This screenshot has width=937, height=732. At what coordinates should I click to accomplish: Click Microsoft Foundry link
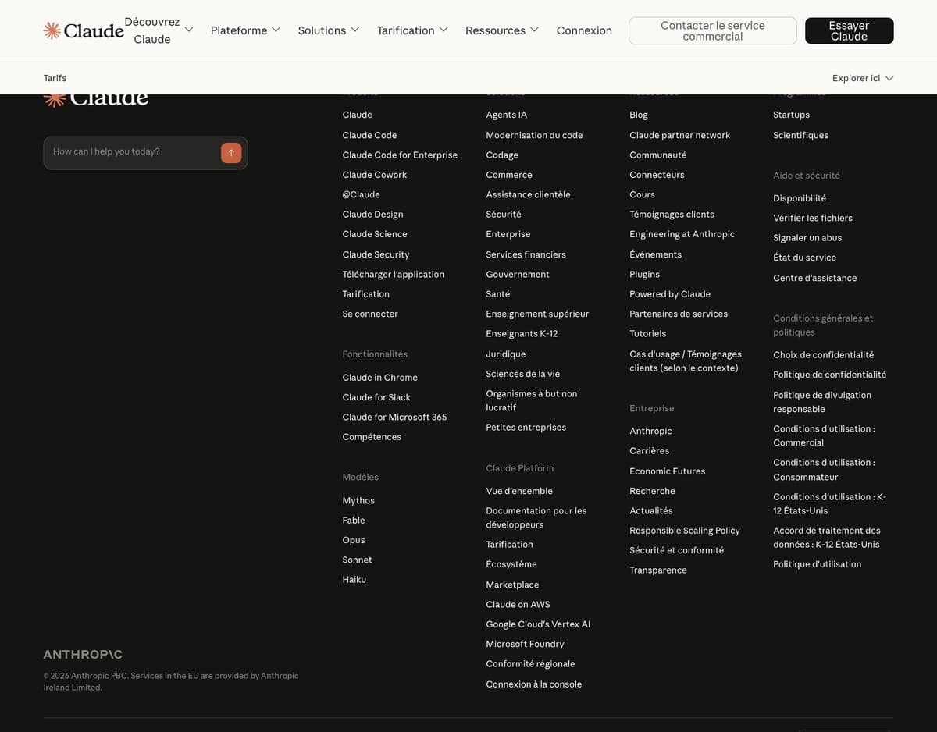525,644
